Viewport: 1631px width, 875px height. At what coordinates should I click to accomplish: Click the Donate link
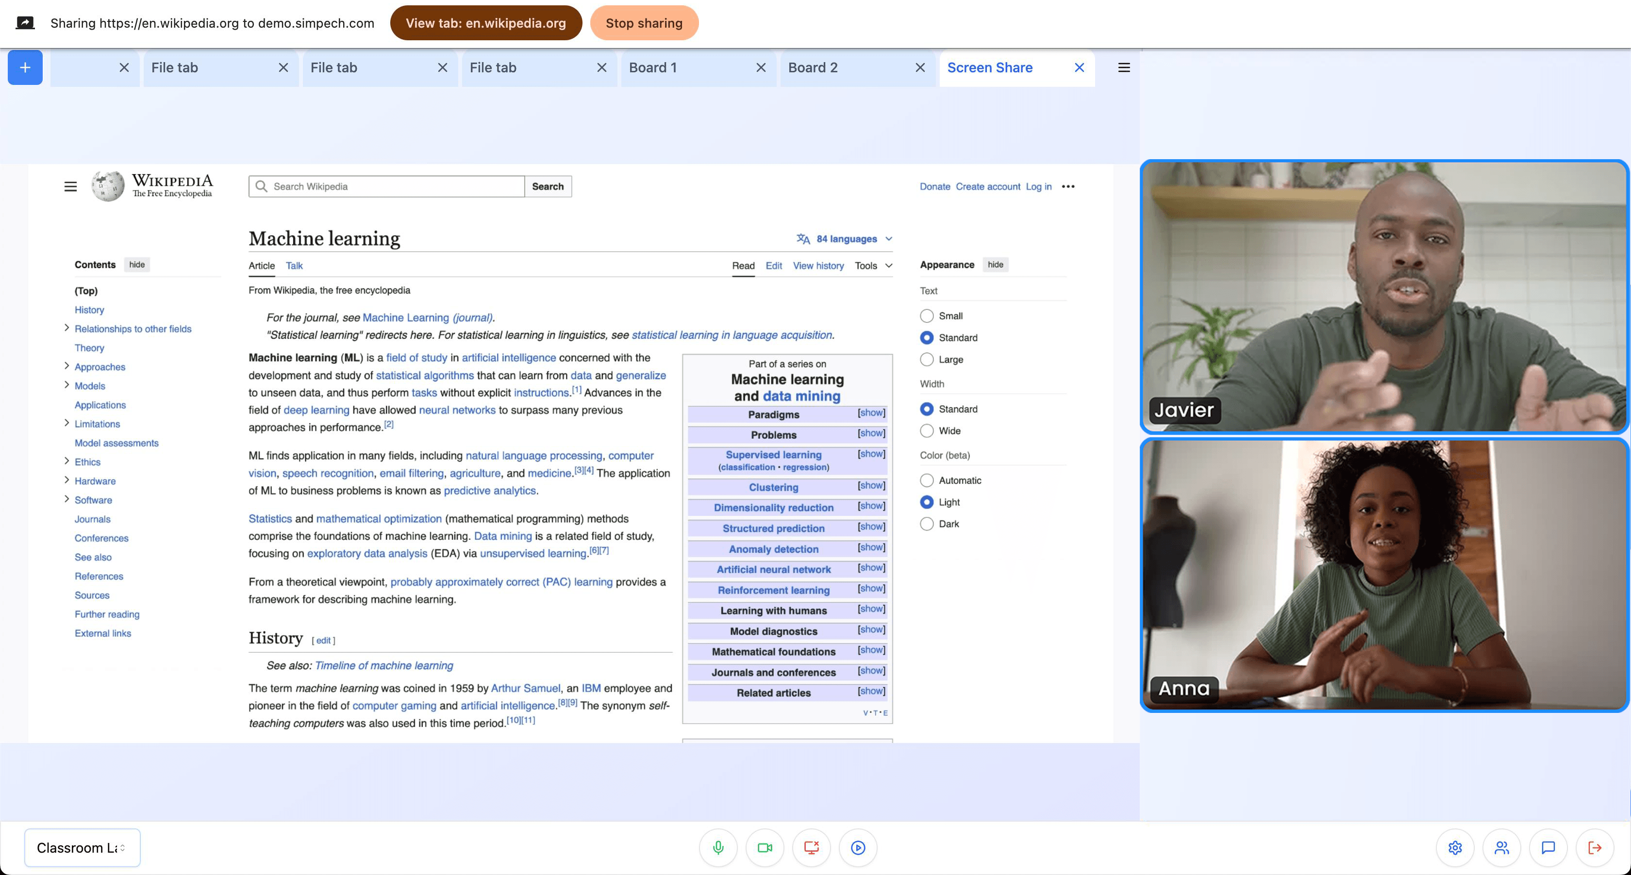click(934, 186)
